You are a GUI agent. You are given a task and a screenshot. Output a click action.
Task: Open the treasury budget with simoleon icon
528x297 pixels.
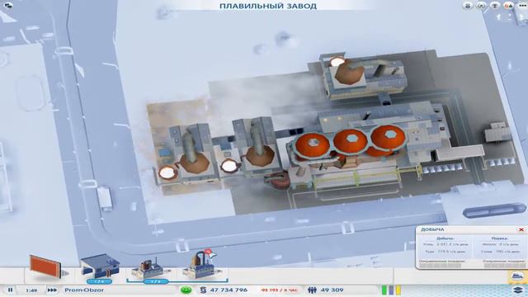(203, 290)
